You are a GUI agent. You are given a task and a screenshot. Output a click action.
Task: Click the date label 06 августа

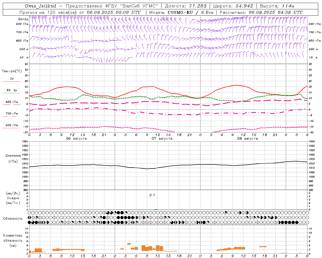click(x=76, y=139)
